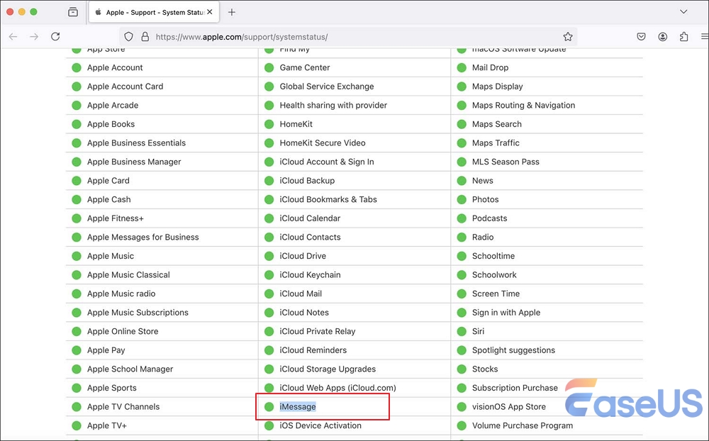Screen dimensions: 709x441
Task: Click the highlighted iMessage entry
Action: pos(298,407)
